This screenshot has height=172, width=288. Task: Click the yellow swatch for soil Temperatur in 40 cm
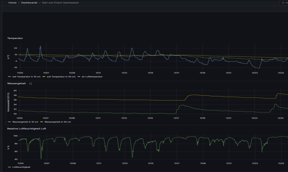click(44, 77)
